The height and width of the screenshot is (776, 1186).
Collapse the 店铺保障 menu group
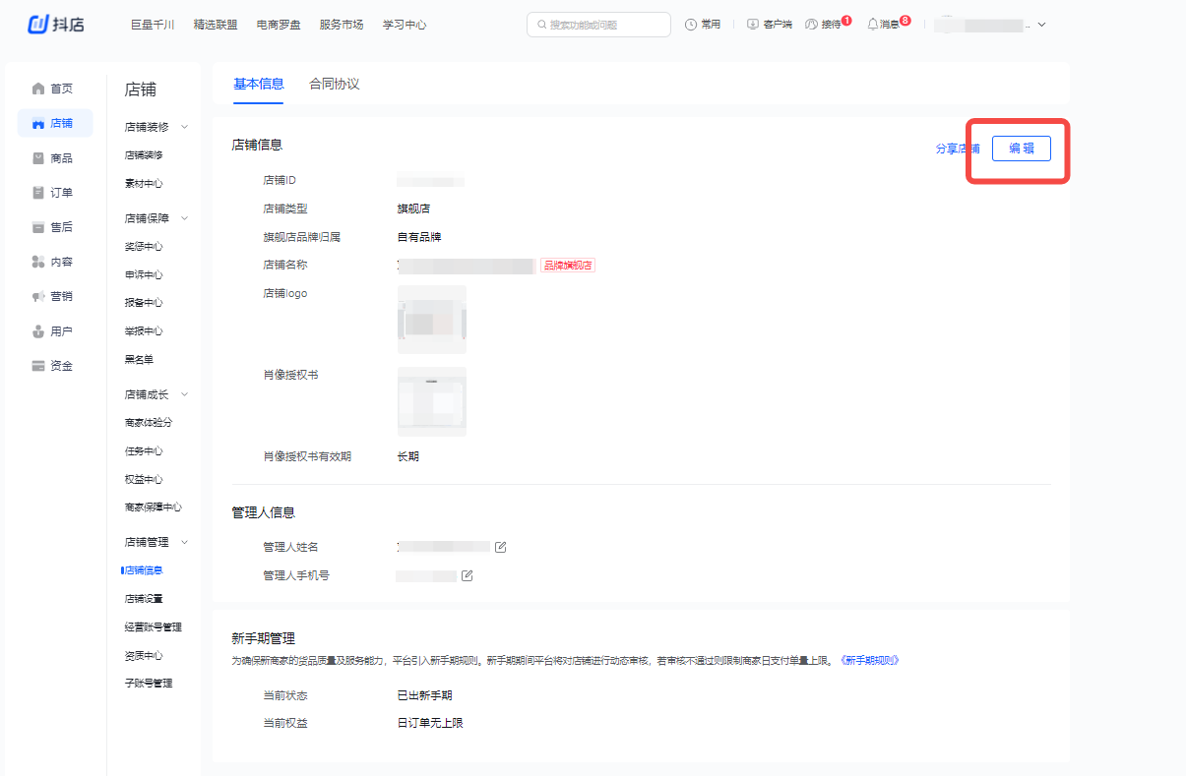[184, 218]
